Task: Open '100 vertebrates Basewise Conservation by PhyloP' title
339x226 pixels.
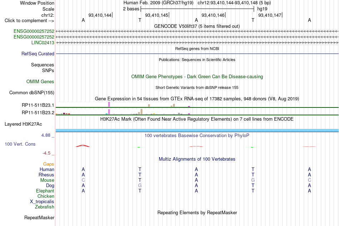Action: (197, 136)
